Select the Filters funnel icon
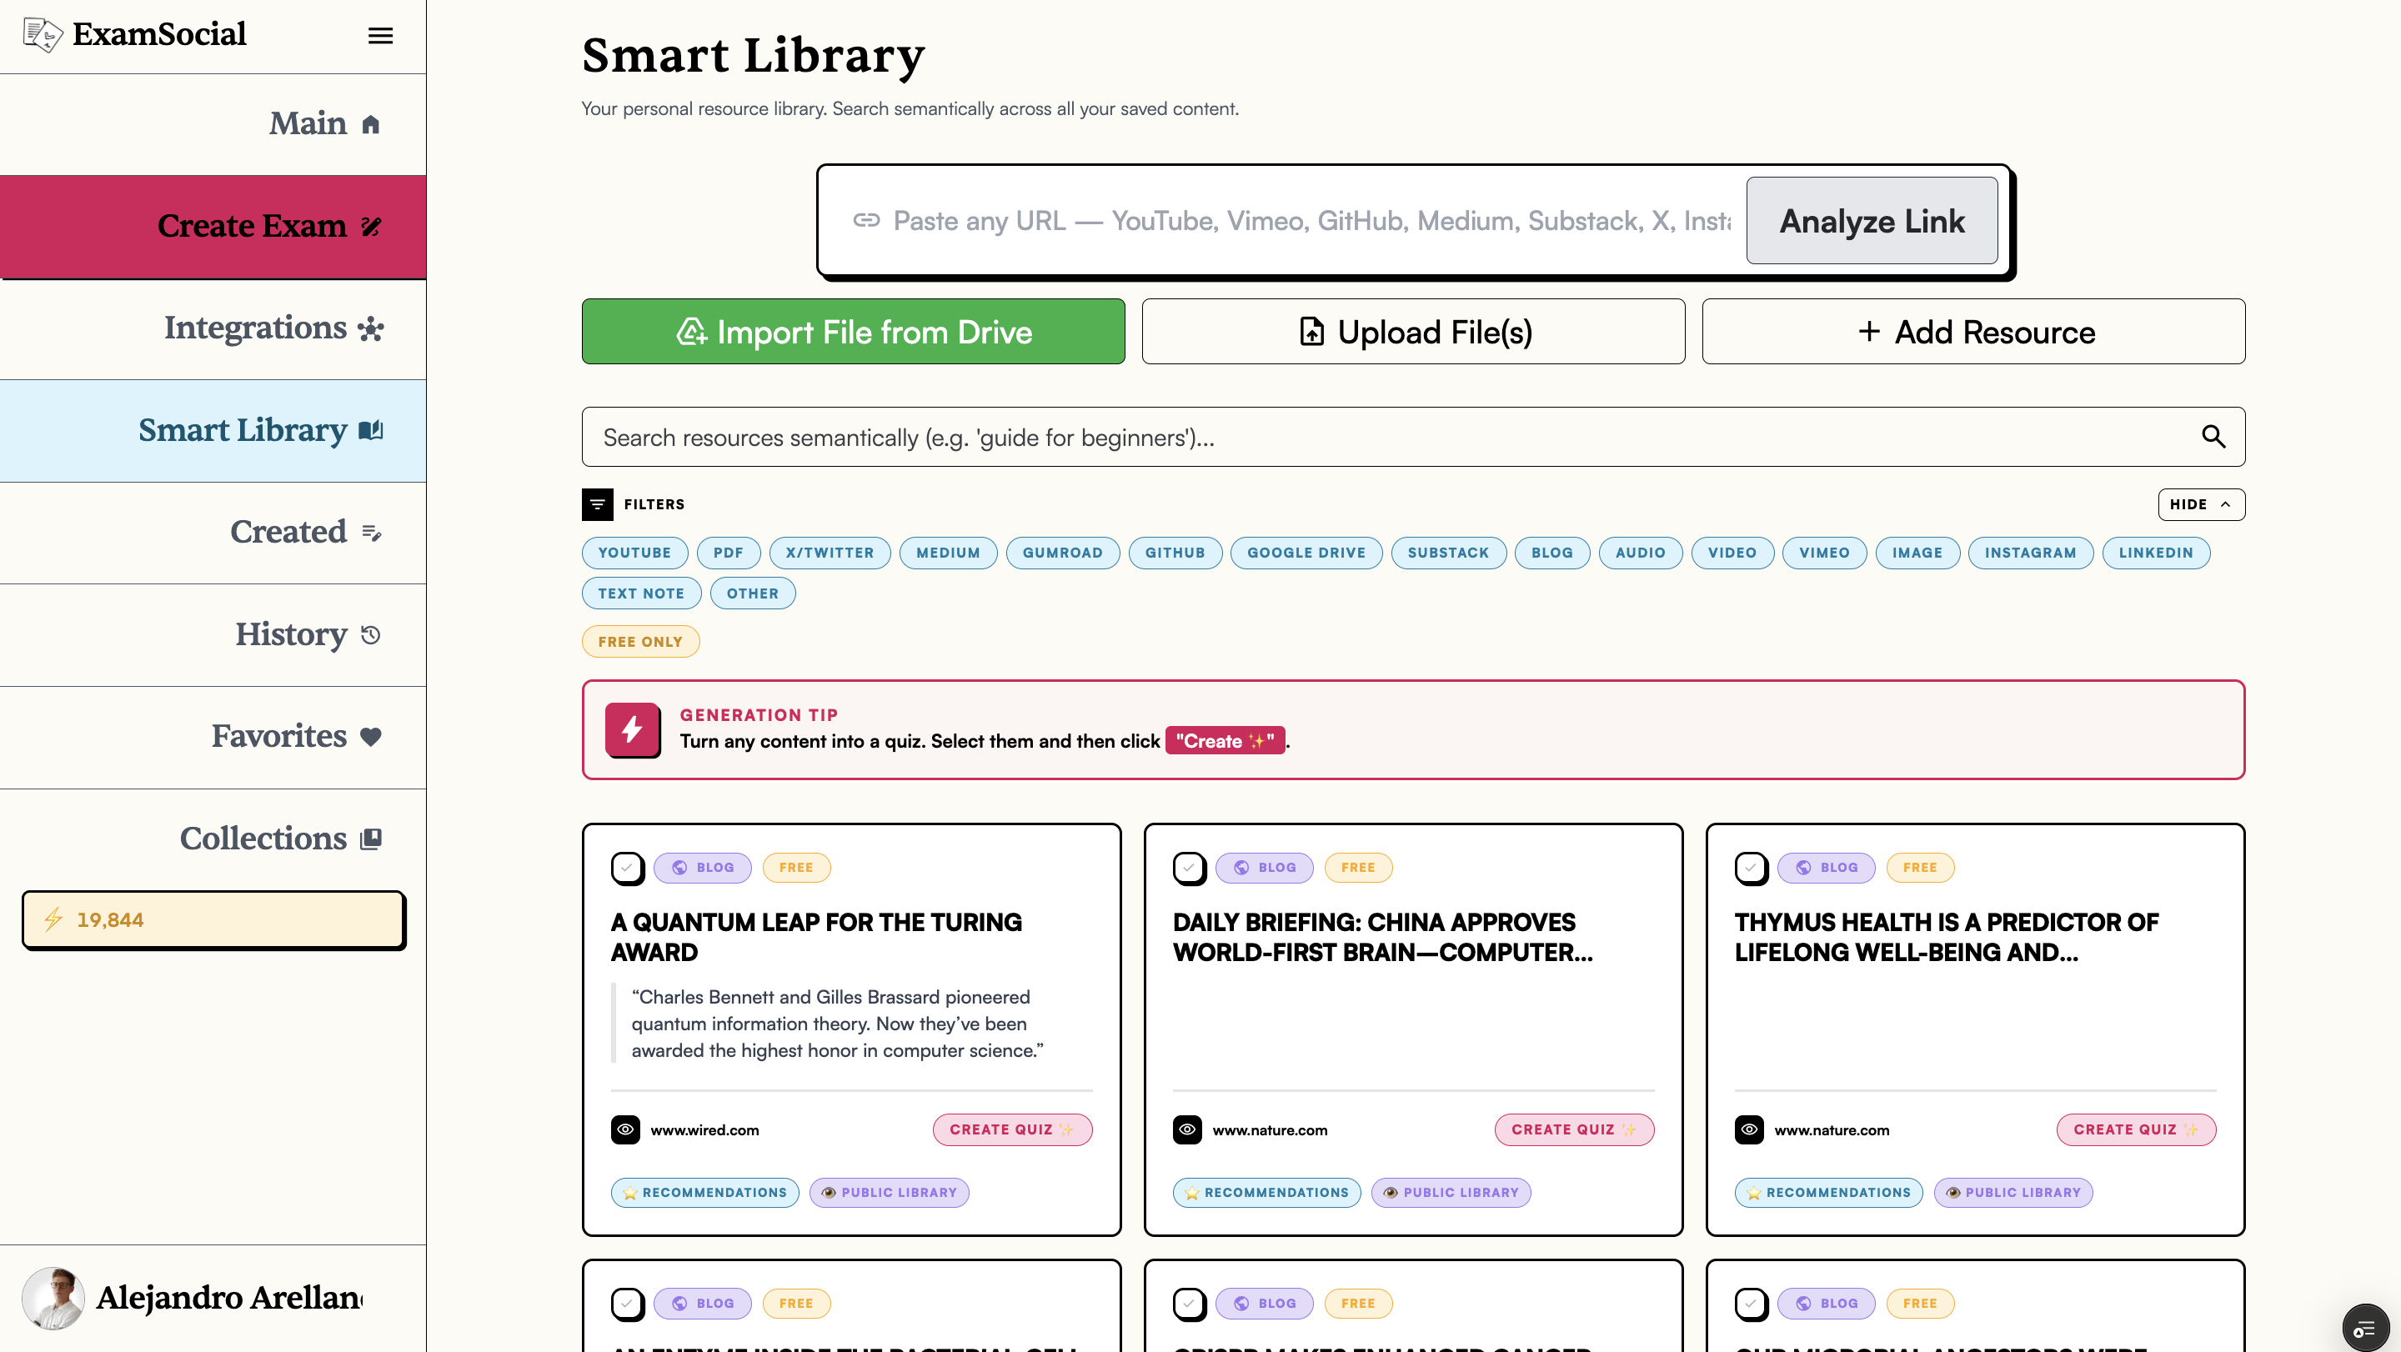The width and height of the screenshot is (2401, 1352). tap(598, 504)
